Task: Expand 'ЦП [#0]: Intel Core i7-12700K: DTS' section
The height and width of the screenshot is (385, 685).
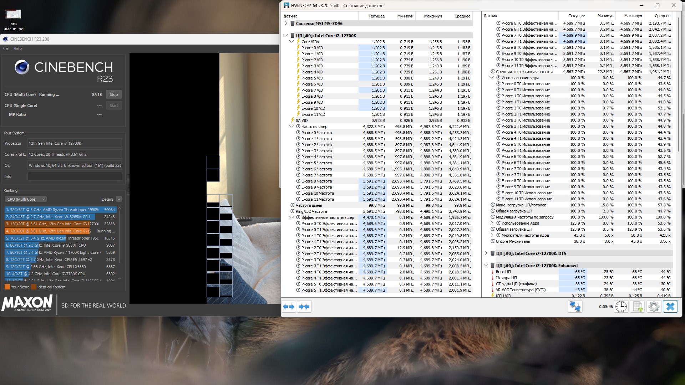Action: (x=486, y=253)
